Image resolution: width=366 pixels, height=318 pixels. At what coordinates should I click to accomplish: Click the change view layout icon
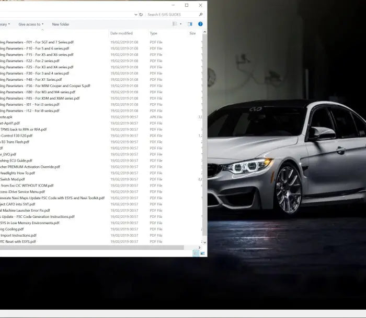(175, 24)
